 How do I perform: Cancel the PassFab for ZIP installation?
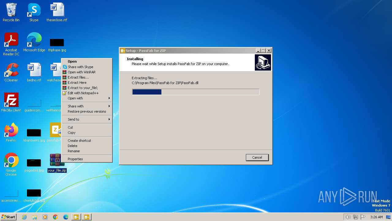pyautogui.click(x=257, y=157)
